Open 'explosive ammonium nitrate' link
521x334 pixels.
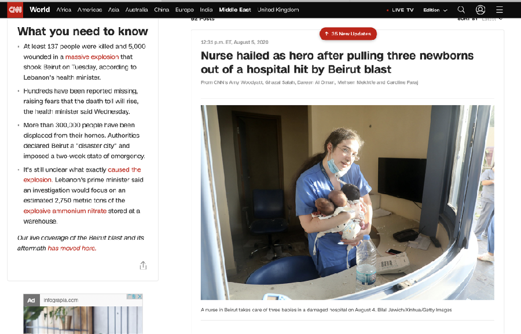(65, 211)
